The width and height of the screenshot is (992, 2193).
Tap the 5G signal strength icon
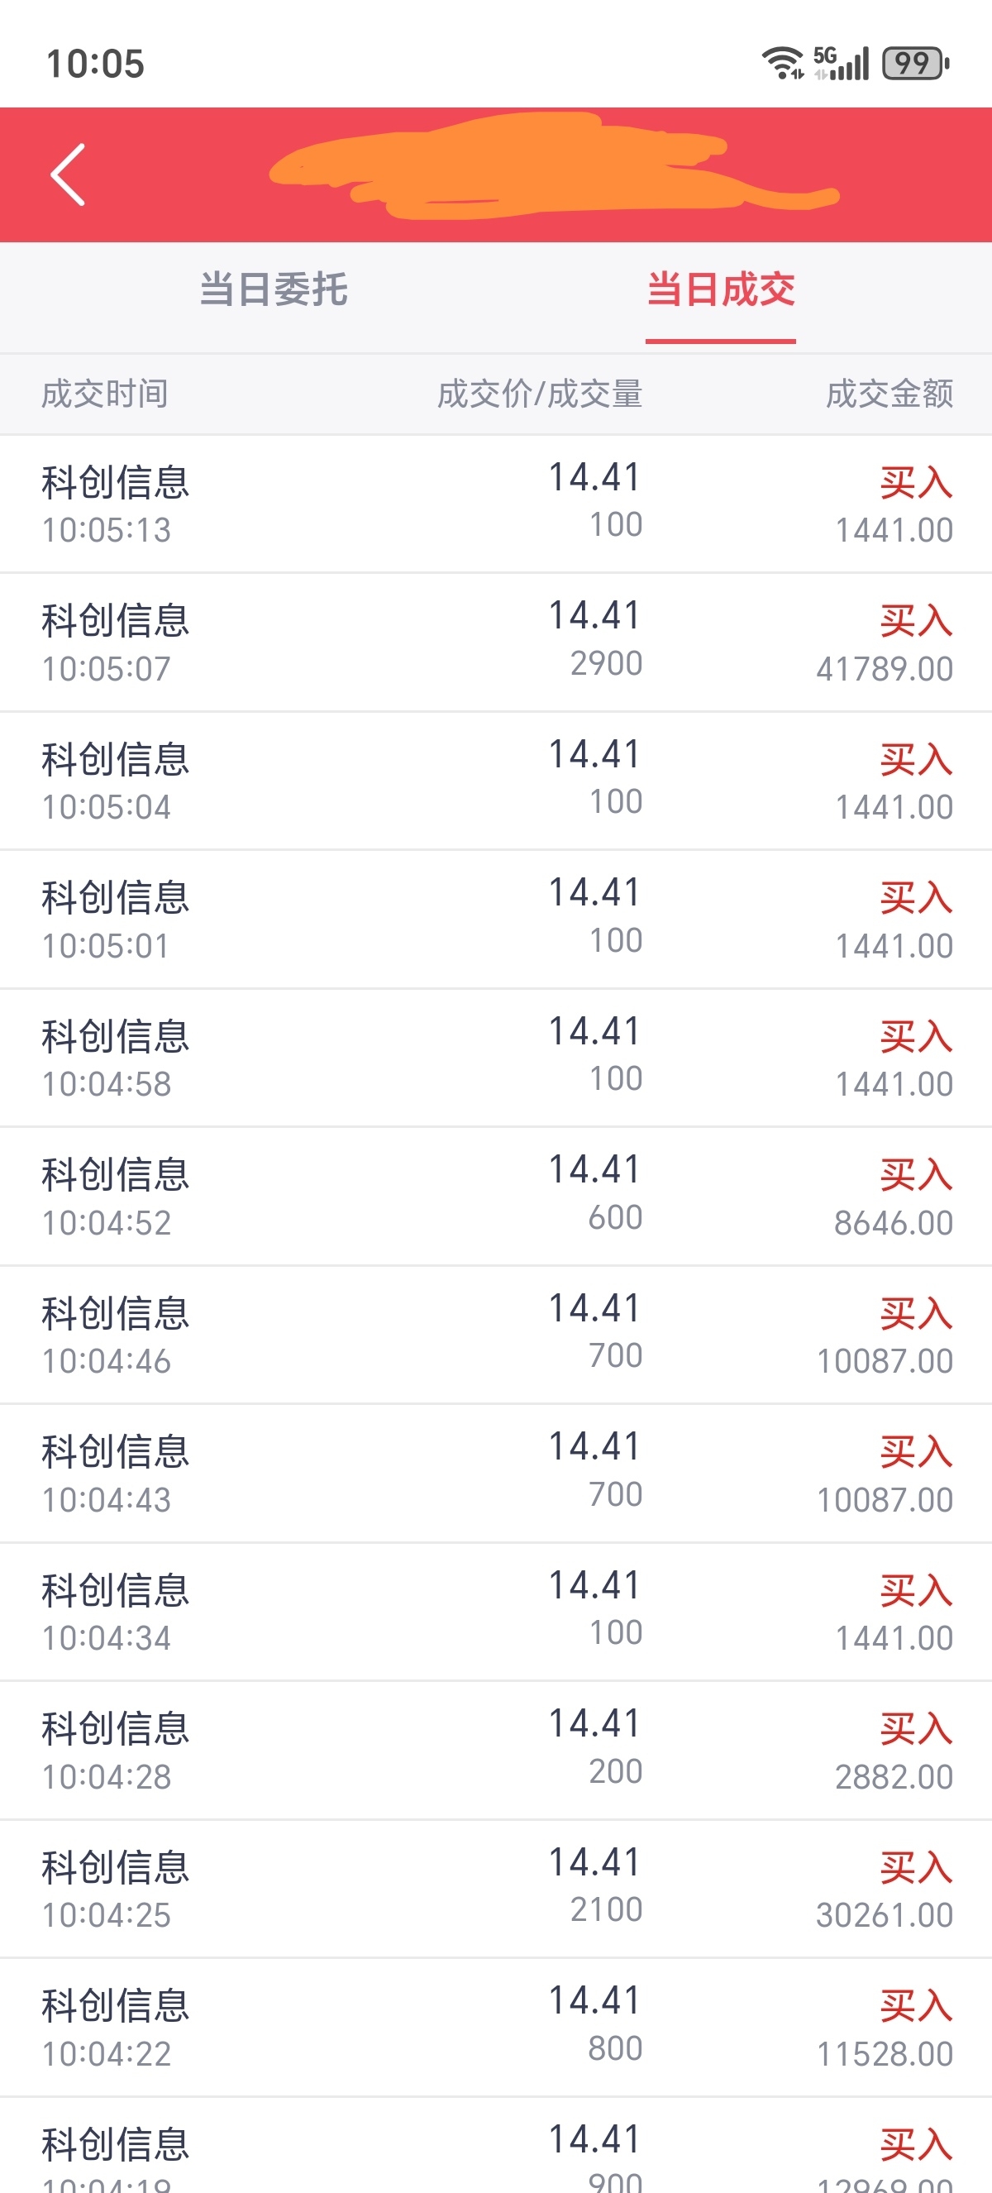pyautogui.click(x=842, y=63)
